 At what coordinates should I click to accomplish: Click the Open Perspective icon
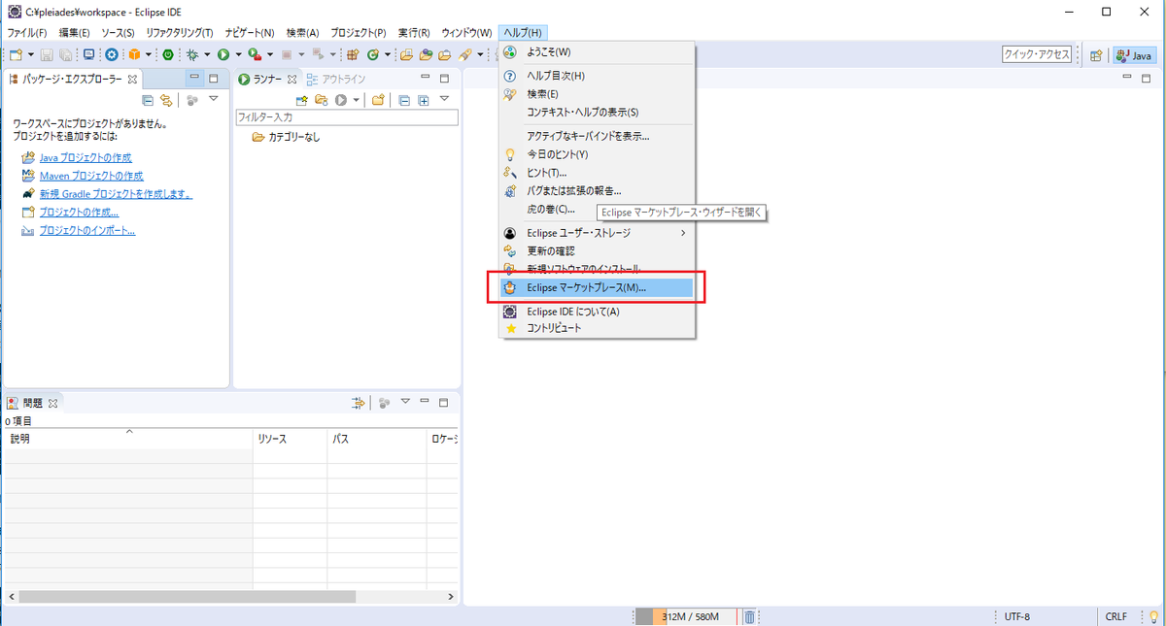1095,55
